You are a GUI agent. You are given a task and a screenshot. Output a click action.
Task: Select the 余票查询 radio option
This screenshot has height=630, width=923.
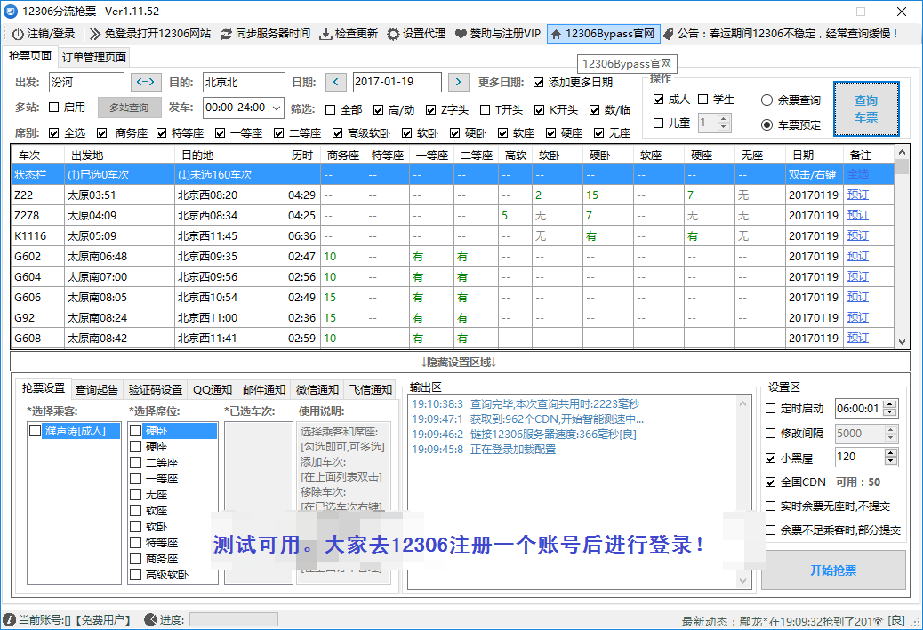(x=766, y=100)
